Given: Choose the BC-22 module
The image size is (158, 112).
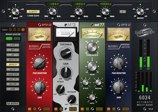Looking at the screenshot, I should [x=13, y=69].
